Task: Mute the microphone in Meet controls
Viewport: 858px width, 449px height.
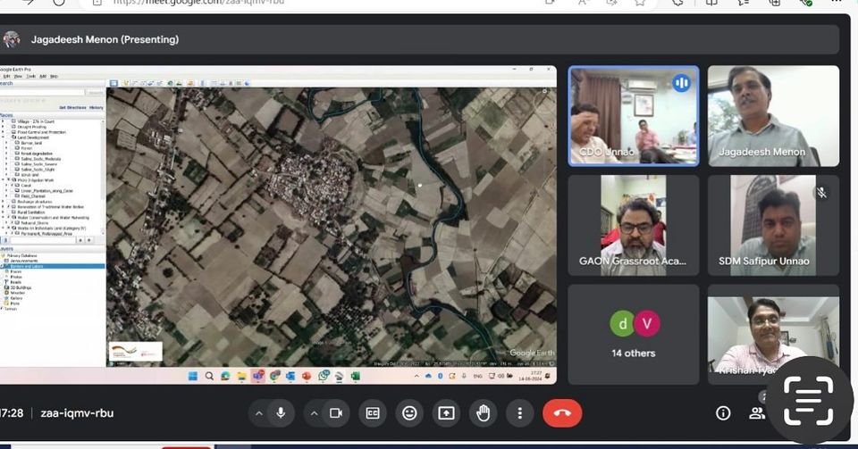Action: [281, 413]
